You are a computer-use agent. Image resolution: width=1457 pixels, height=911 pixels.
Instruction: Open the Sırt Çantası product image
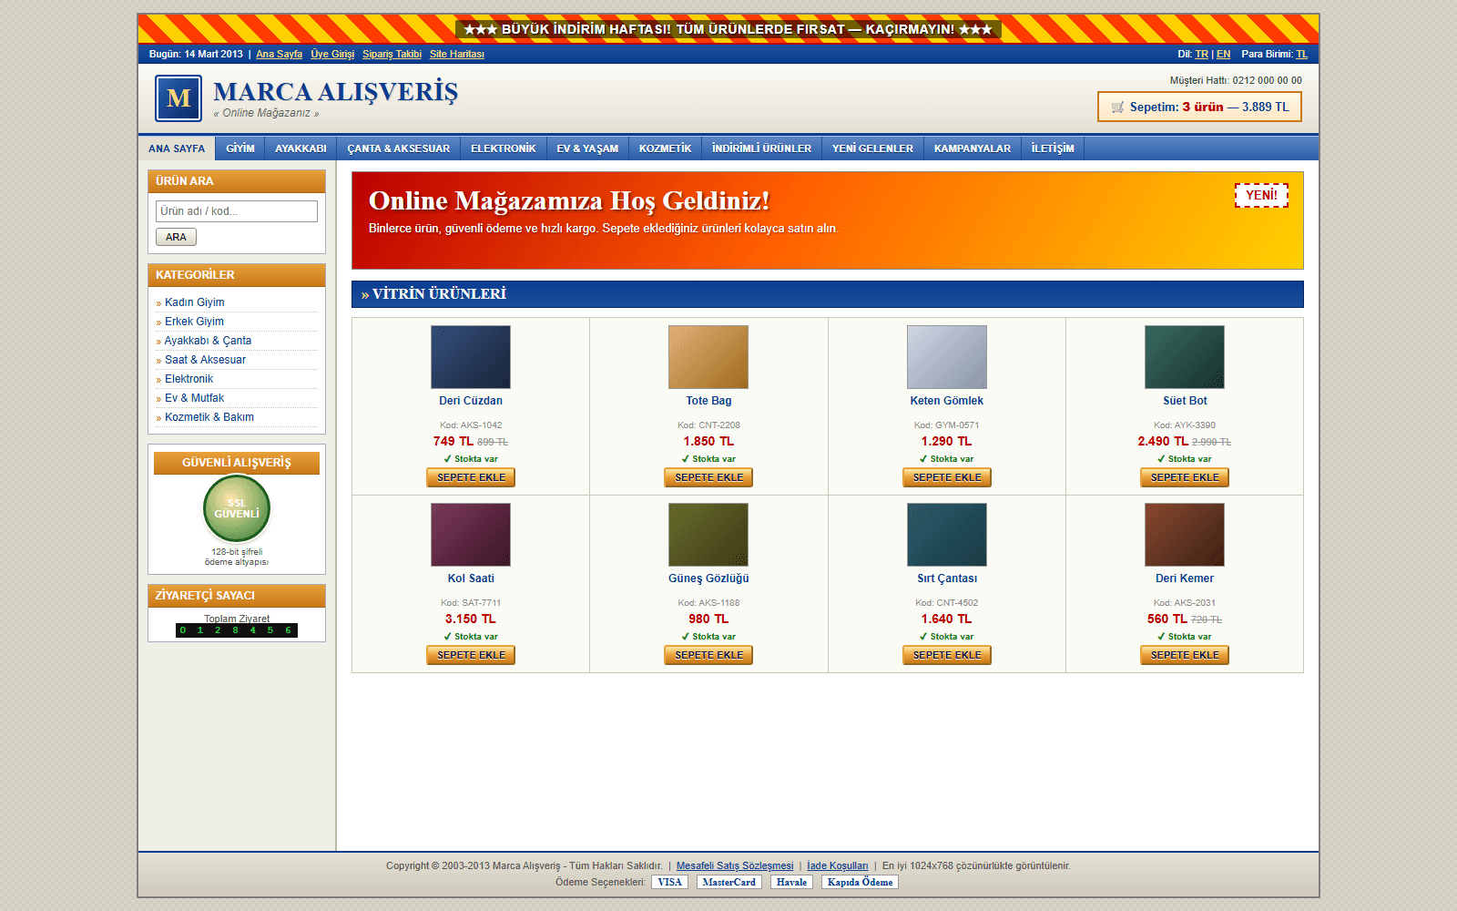coord(947,535)
